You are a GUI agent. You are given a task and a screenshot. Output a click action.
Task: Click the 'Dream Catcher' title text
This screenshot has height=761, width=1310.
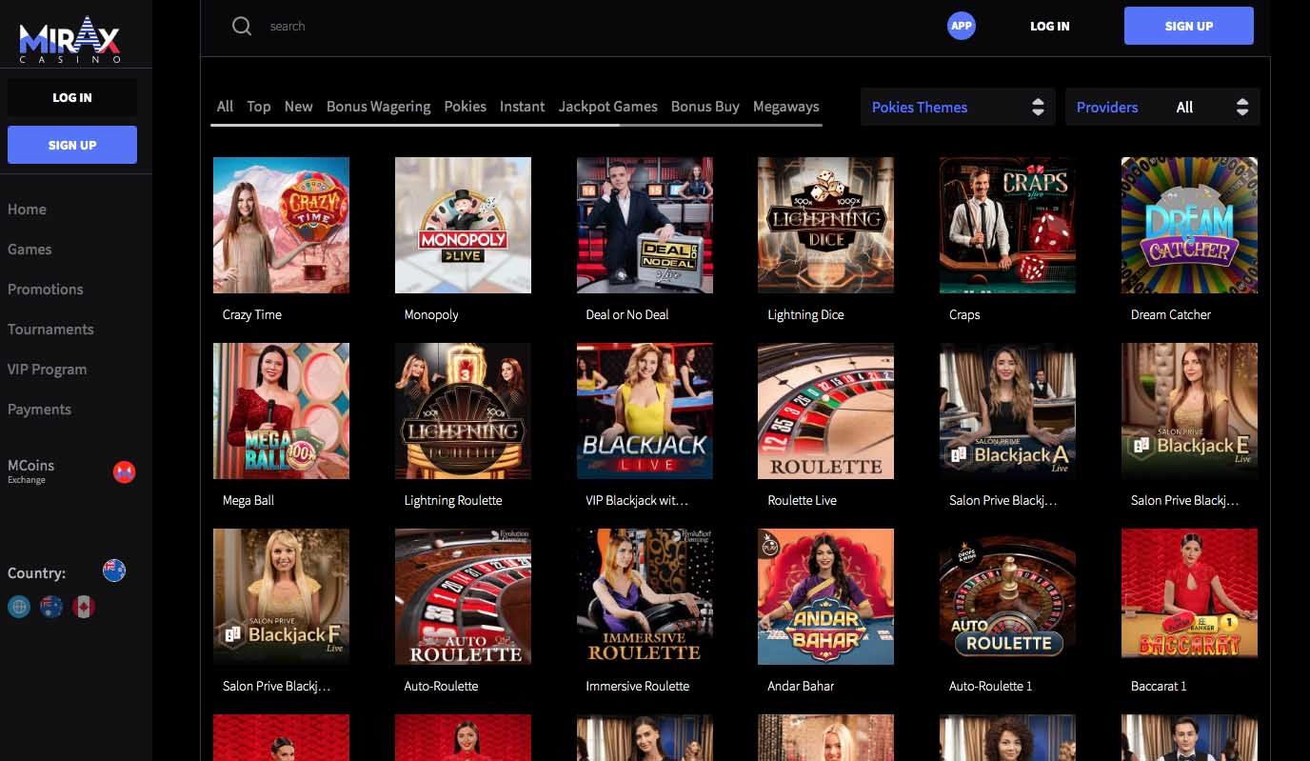pyautogui.click(x=1171, y=314)
